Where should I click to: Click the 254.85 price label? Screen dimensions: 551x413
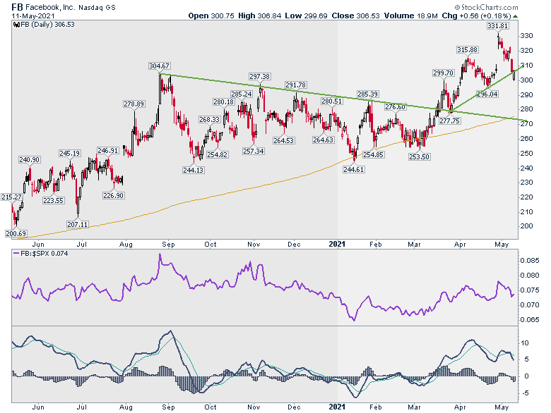373,154
